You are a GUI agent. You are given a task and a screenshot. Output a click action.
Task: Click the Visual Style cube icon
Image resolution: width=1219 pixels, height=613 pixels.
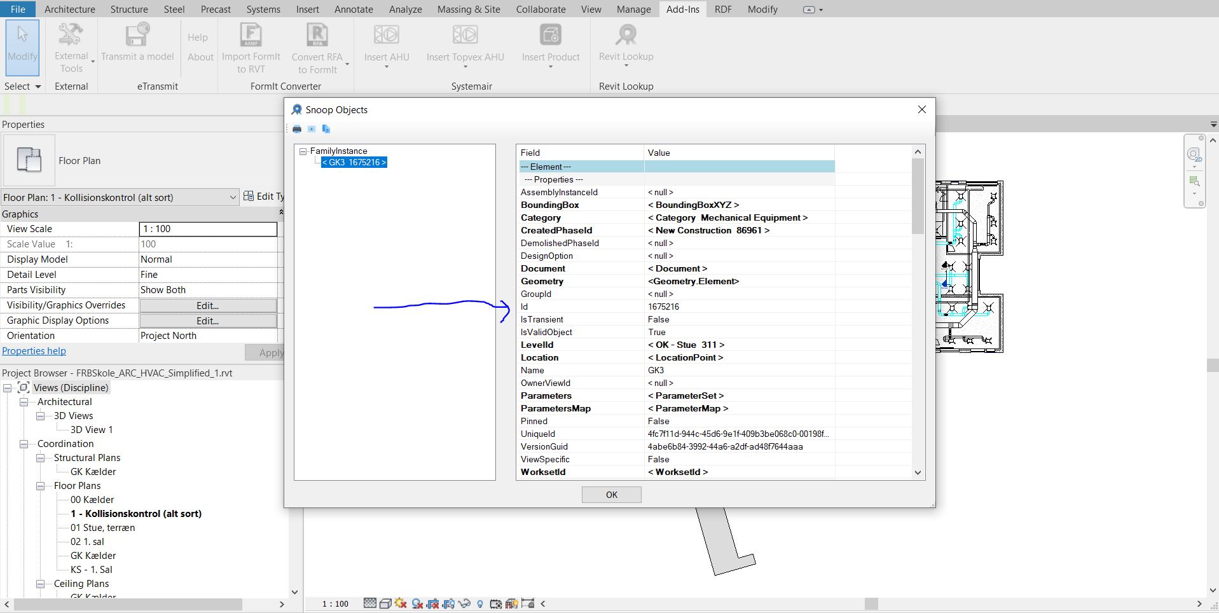[385, 603]
